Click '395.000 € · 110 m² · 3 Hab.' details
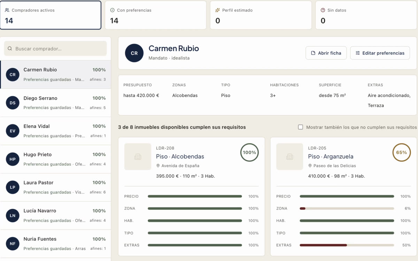The width and height of the screenshot is (418, 261). (185, 176)
